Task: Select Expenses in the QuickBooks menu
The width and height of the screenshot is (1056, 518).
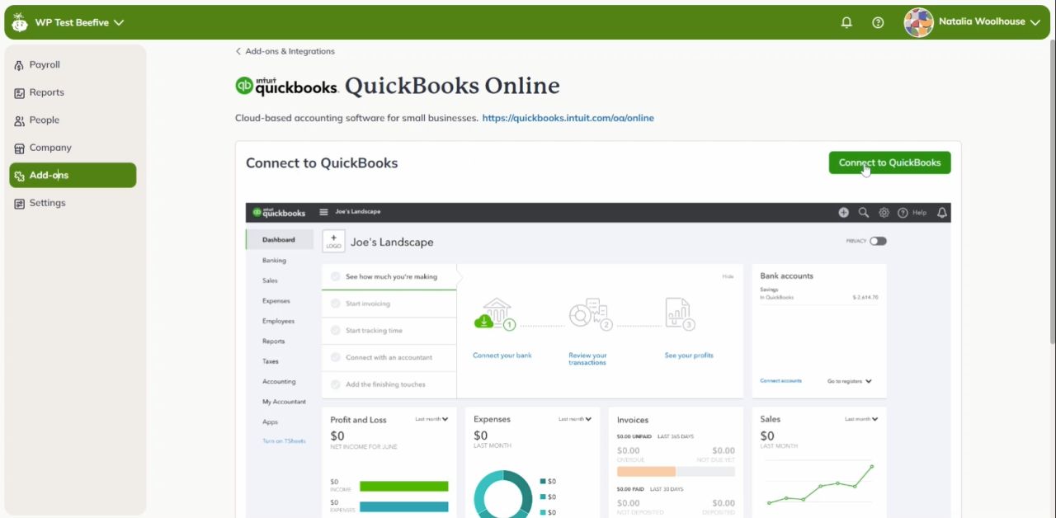Action: (x=275, y=300)
